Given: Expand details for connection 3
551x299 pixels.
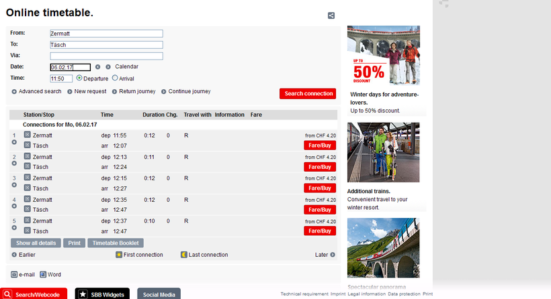Looking at the screenshot, I should (x=15, y=186).
